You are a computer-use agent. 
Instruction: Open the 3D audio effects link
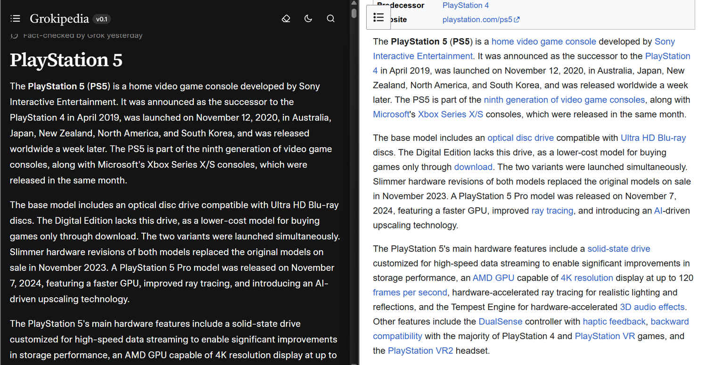652,307
